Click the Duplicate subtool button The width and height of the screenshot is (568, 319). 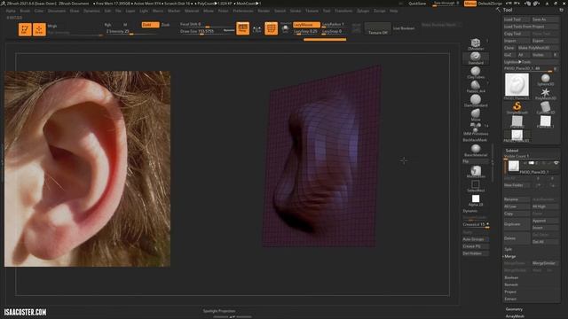pyautogui.click(x=517, y=224)
